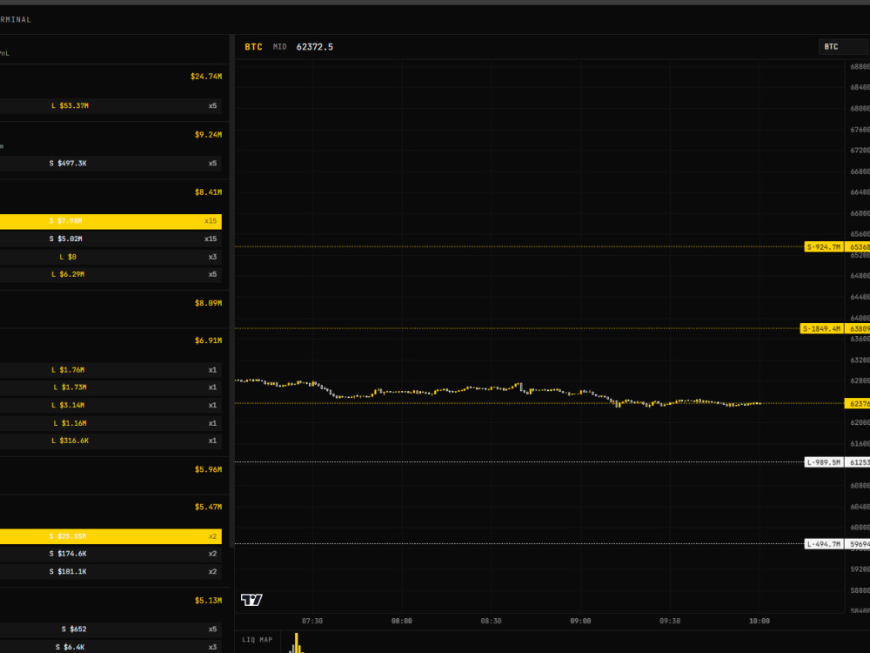Select the S $5.02M x15 position row
Viewport: 870px width, 653px height.
(111, 239)
